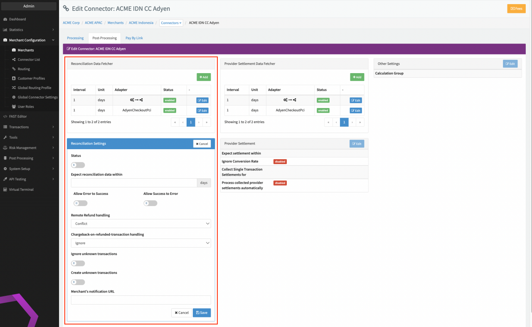Click the Merchant's notification URL field

(x=141, y=300)
